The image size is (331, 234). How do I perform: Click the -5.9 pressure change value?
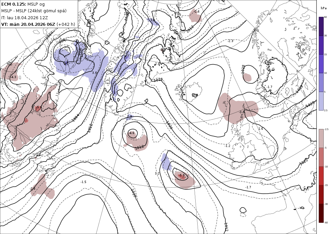pyautogui.click(x=181, y=175)
